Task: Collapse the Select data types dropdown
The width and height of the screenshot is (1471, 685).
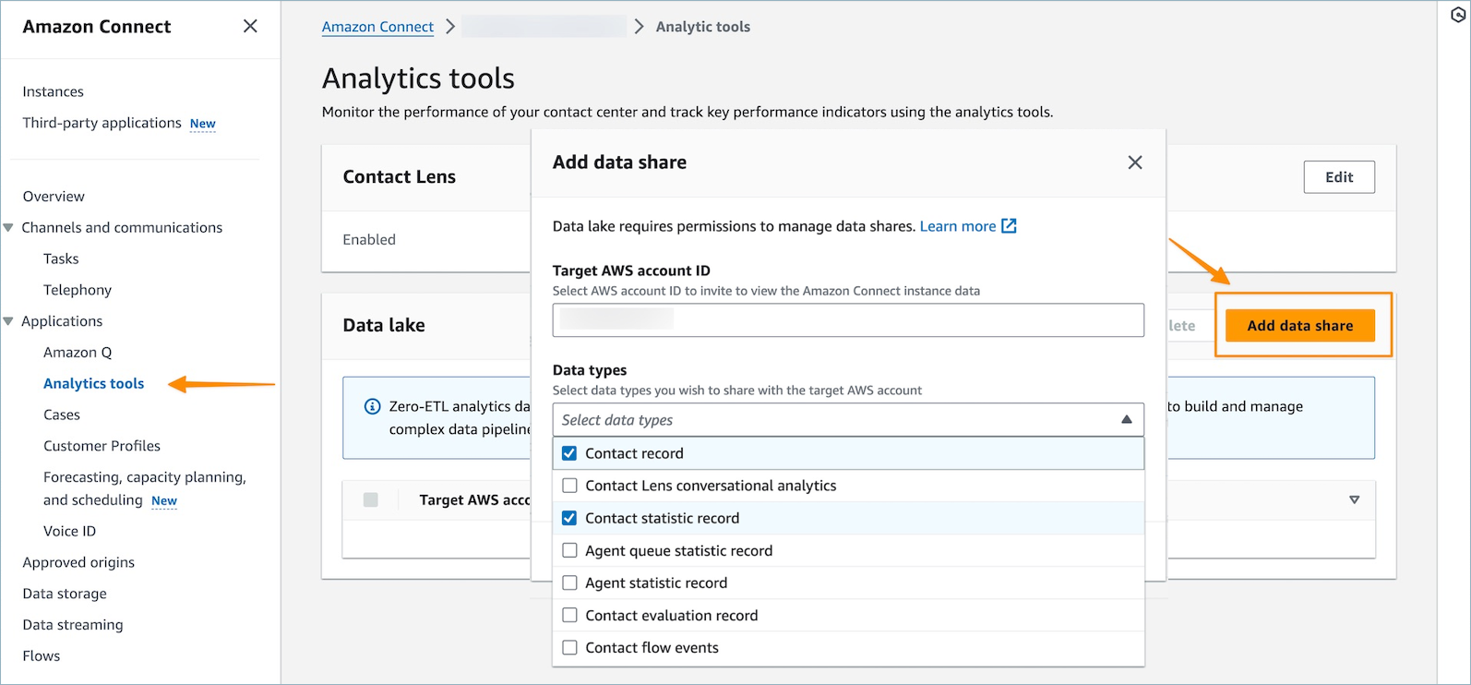Action: [x=1126, y=420]
